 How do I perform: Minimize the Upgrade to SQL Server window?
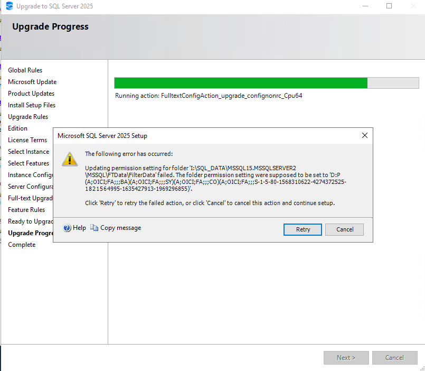point(365,6)
